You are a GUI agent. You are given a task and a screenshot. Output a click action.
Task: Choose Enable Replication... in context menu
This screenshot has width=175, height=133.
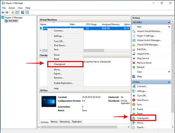click(65, 83)
